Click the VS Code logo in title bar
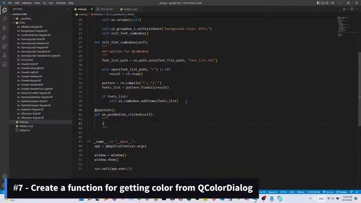Viewport: 361px width, 203px height. coord(3,3)
